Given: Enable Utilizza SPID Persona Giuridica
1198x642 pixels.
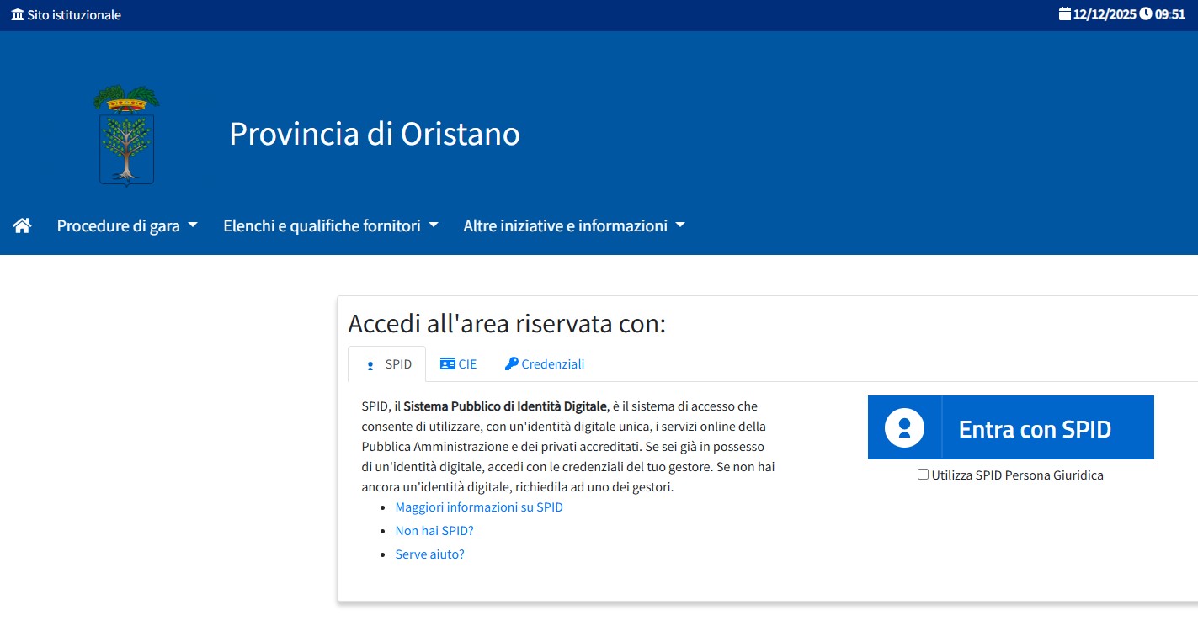Looking at the screenshot, I should tap(923, 475).
